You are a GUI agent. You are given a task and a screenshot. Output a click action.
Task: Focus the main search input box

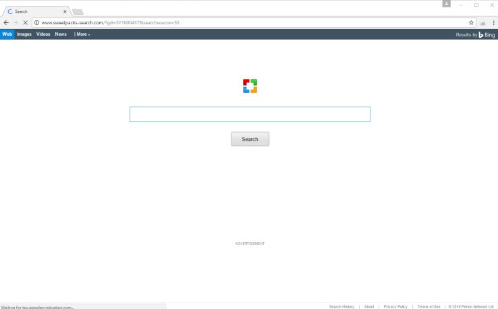coord(250,114)
